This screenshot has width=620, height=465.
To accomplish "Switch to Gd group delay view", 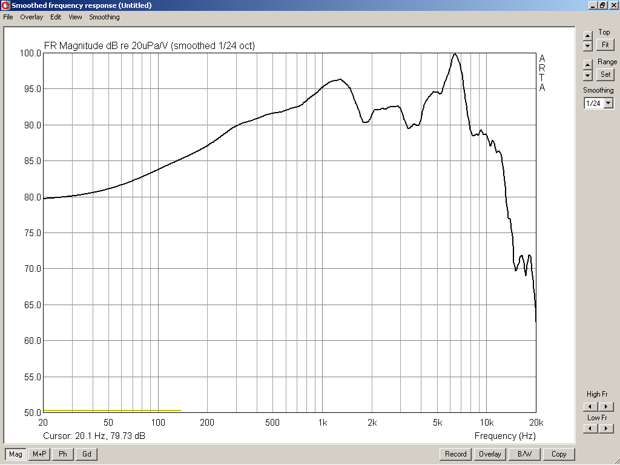I will 87,454.
